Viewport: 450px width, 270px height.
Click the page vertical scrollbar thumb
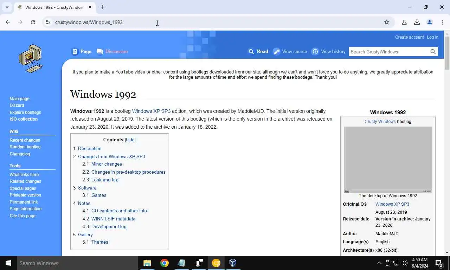pos(447,53)
